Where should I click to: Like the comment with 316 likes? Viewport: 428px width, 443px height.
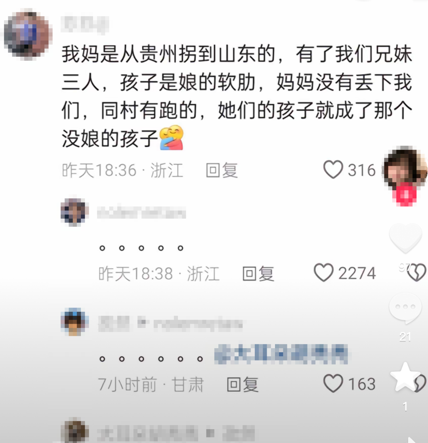coord(333,169)
